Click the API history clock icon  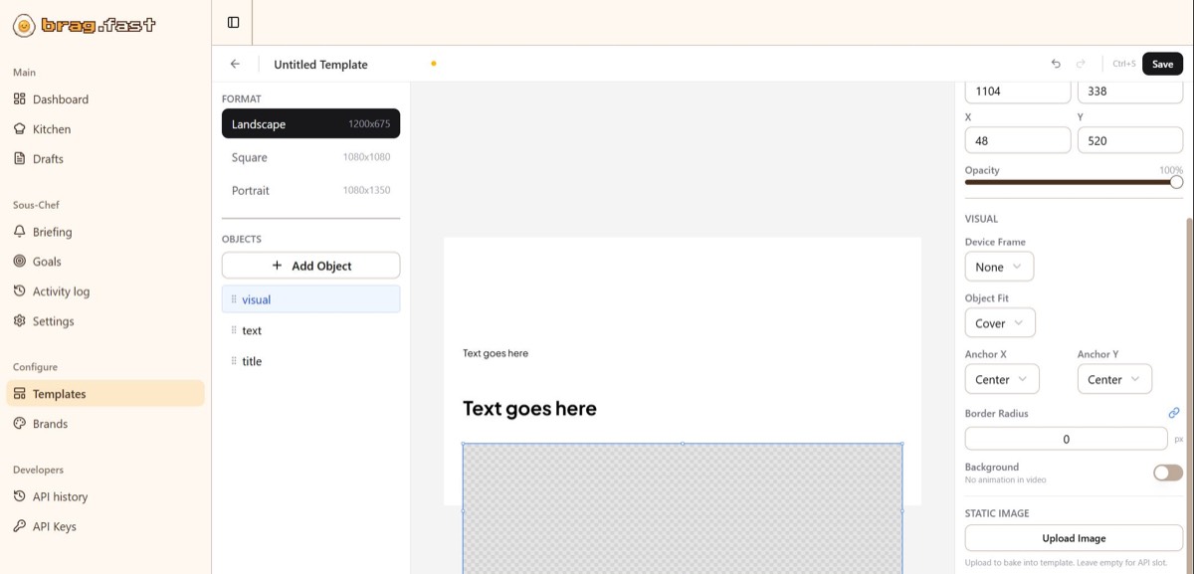pyautogui.click(x=20, y=496)
